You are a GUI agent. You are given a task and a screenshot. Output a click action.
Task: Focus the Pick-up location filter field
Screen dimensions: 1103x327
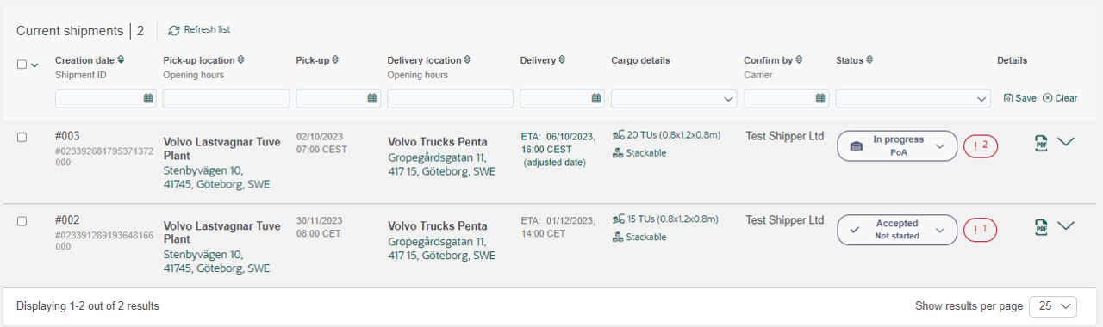pyautogui.click(x=226, y=99)
